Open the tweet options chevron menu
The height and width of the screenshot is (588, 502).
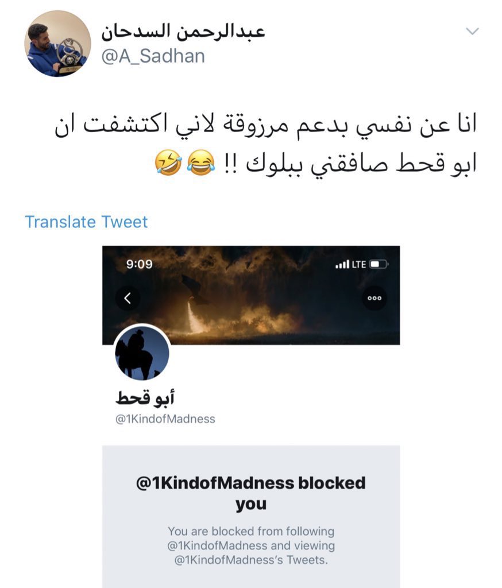[x=472, y=31]
